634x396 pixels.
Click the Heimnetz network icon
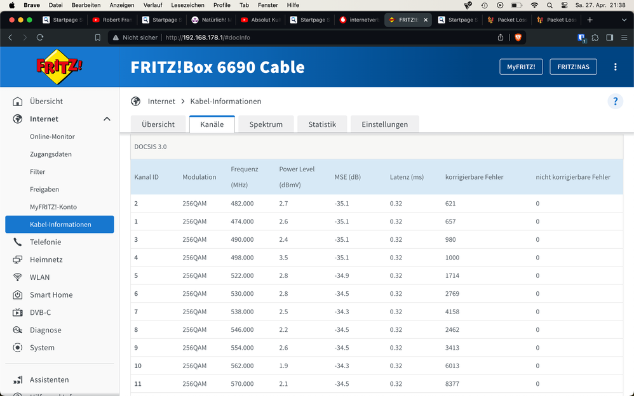(x=17, y=260)
